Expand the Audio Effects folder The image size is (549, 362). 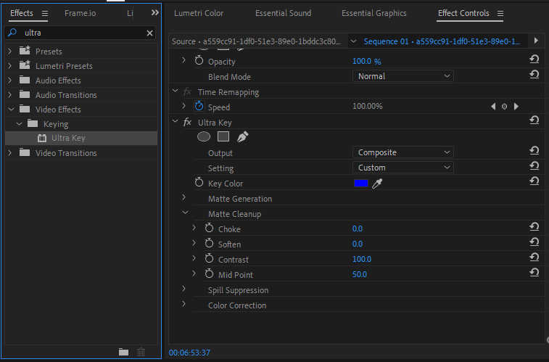click(x=10, y=81)
